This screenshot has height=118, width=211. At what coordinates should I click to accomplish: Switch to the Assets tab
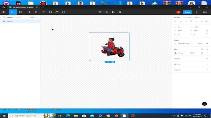tap(18, 17)
